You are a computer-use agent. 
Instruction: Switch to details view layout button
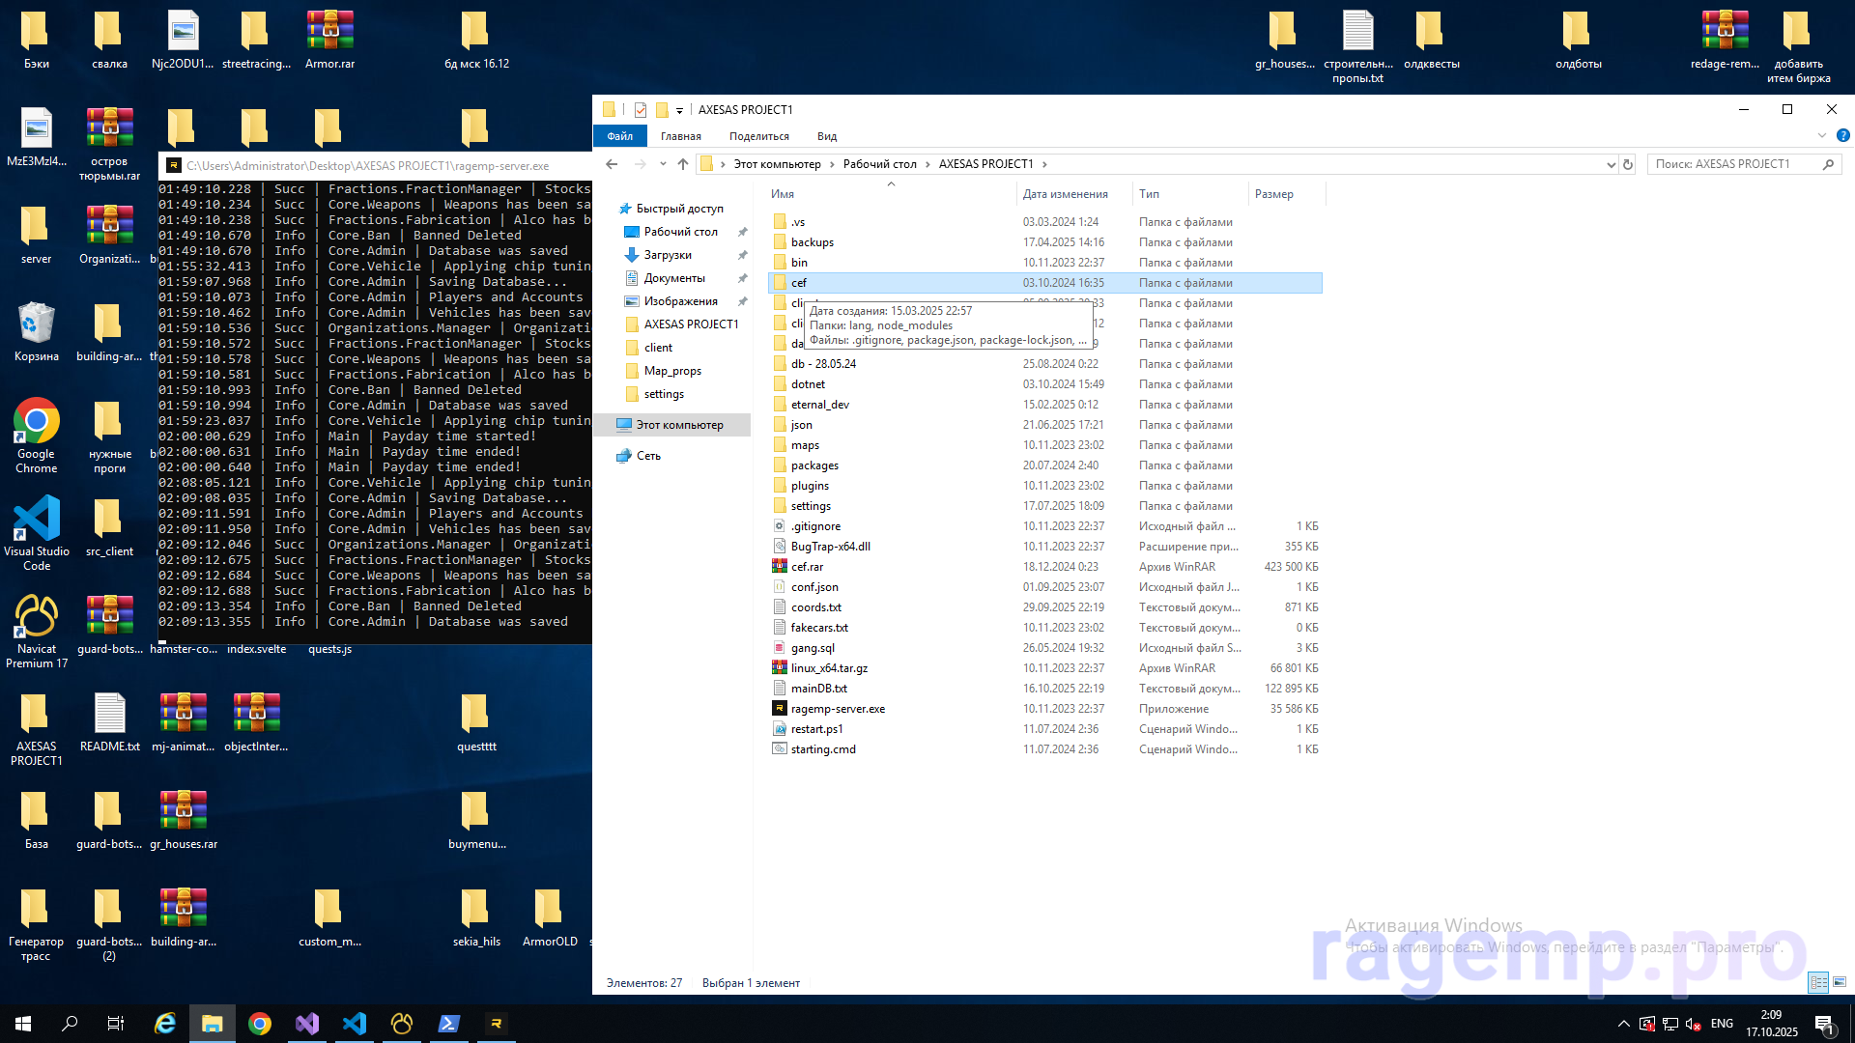pos(1818,982)
